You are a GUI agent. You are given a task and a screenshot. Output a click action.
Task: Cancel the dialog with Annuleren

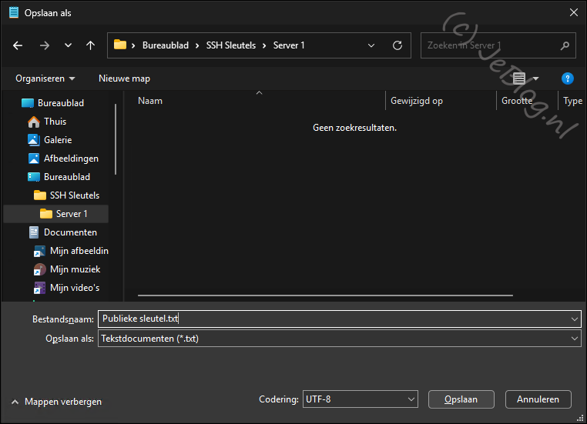[x=538, y=399]
